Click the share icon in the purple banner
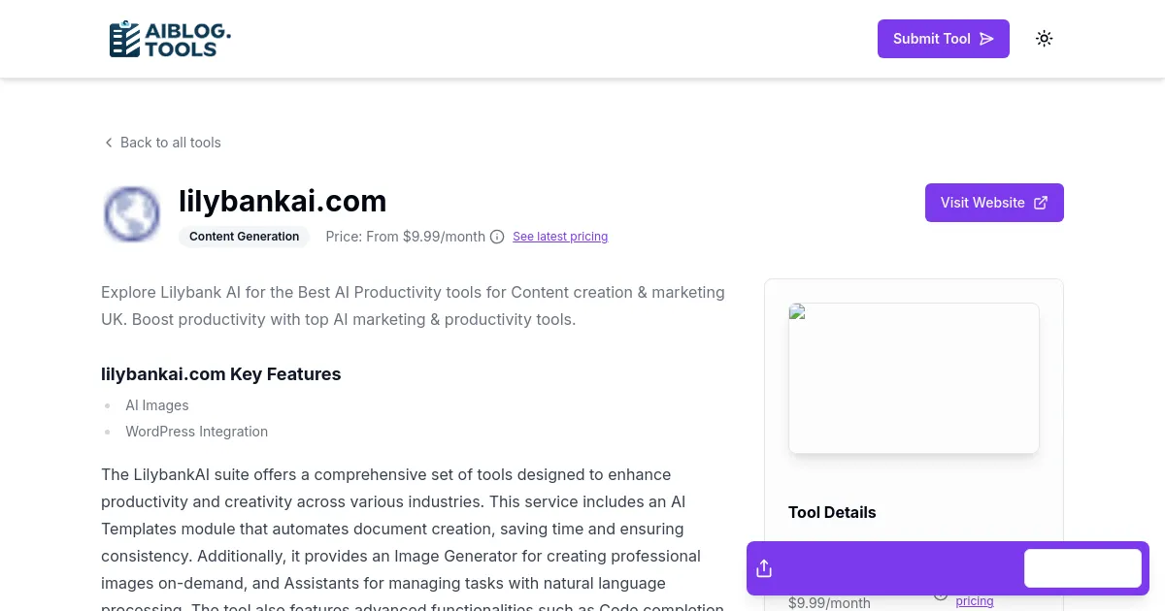1165x611 pixels. coord(764,568)
